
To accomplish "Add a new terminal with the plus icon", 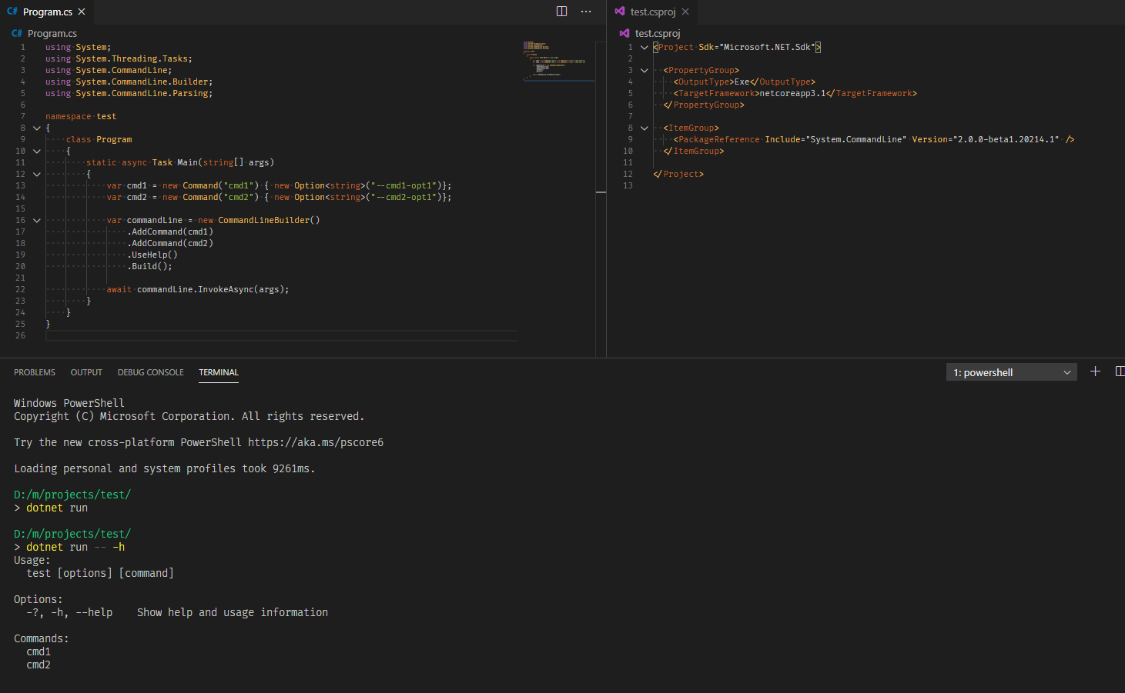I will (1095, 371).
